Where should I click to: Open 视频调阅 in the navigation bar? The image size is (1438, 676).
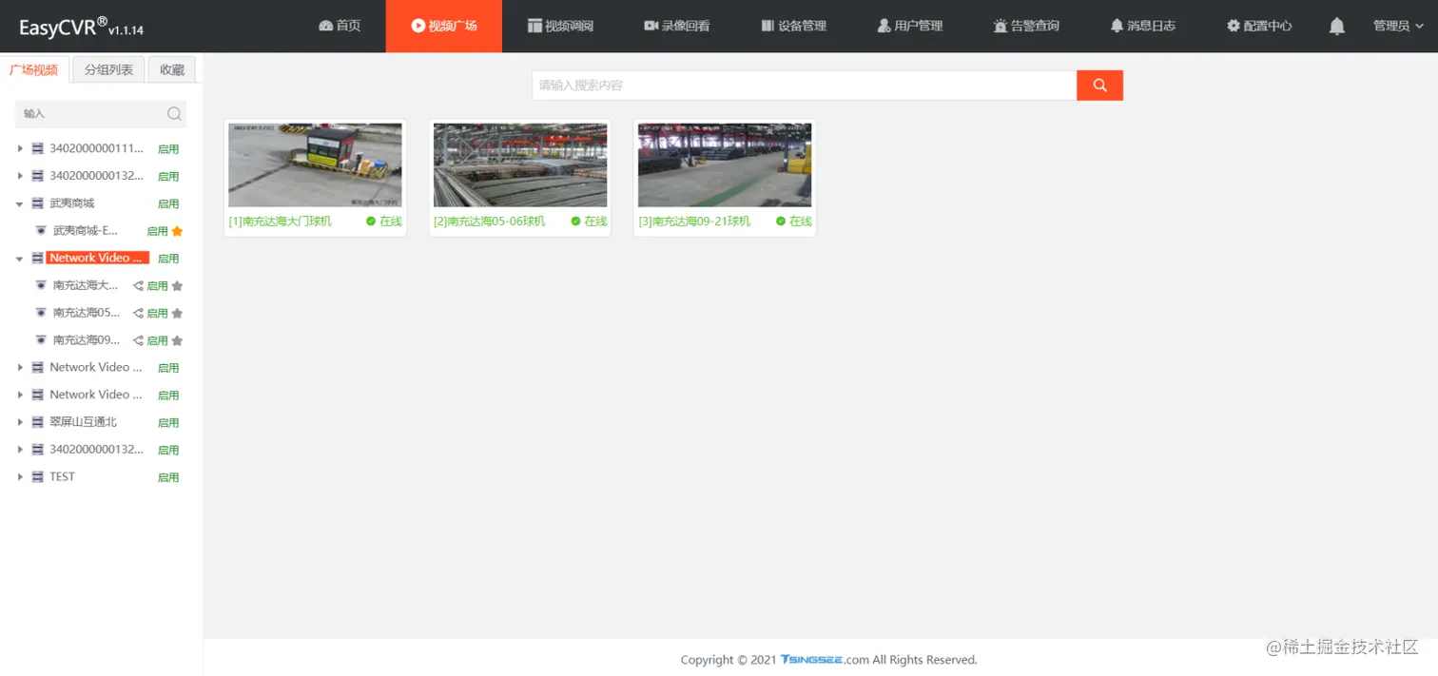(561, 27)
